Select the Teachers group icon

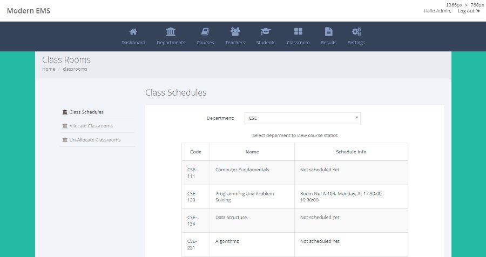tap(235, 31)
